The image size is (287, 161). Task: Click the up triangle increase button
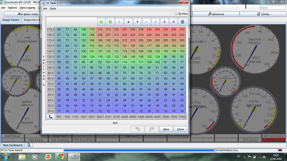(128, 22)
